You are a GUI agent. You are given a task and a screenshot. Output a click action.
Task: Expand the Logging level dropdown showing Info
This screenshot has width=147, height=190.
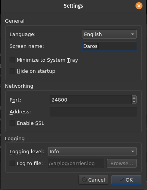tap(92, 151)
